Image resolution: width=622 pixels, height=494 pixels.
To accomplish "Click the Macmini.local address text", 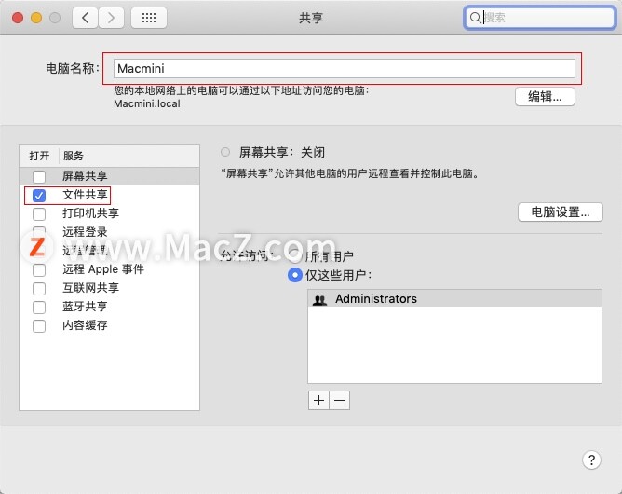I will [147, 103].
